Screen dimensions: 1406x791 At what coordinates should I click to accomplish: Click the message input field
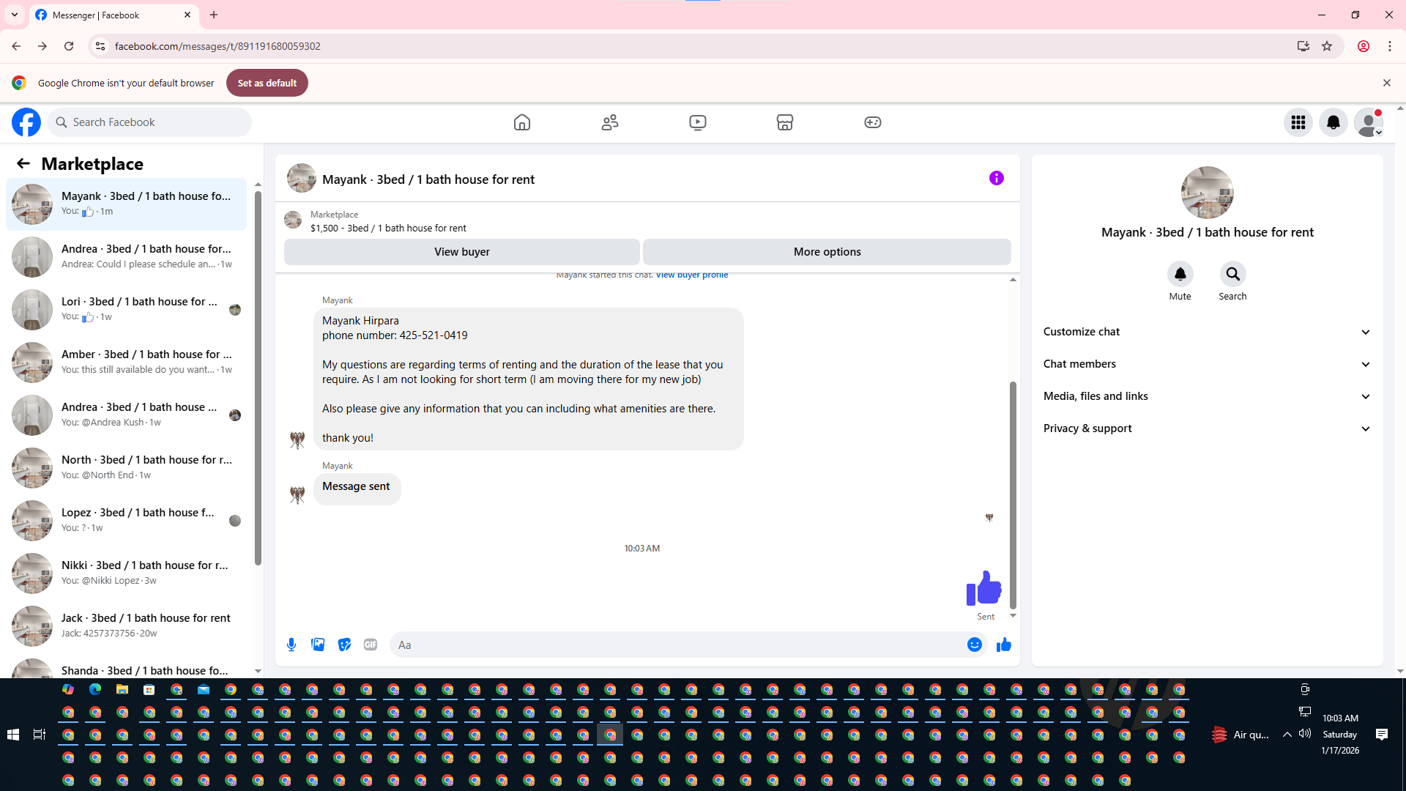click(674, 645)
